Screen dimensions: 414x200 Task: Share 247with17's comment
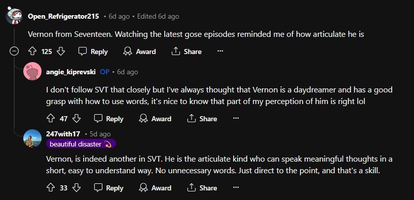pyautogui.click(x=202, y=188)
